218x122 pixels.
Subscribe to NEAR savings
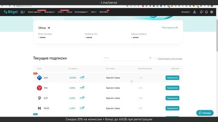172,108
